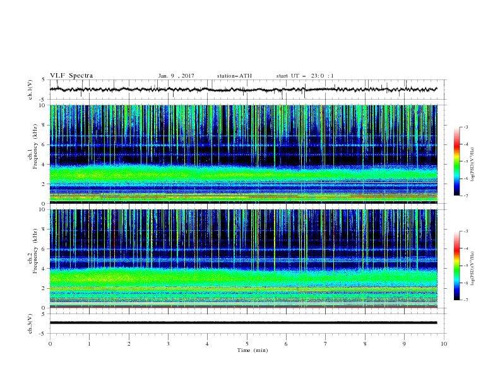
Task: Click the ch.1 voltage waveform trace
Action: pyautogui.click(x=243, y=90)
